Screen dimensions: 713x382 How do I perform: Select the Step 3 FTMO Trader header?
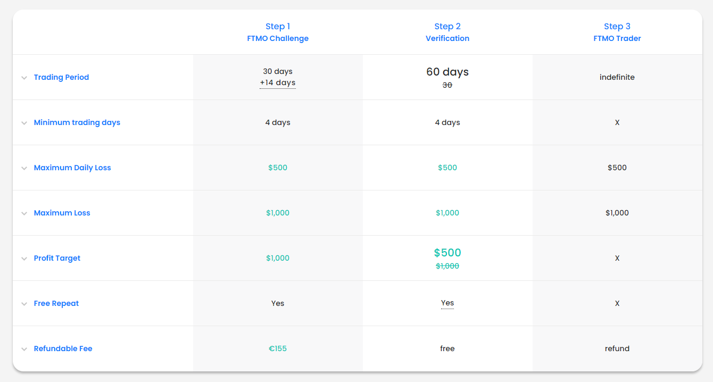pos(617,32)
